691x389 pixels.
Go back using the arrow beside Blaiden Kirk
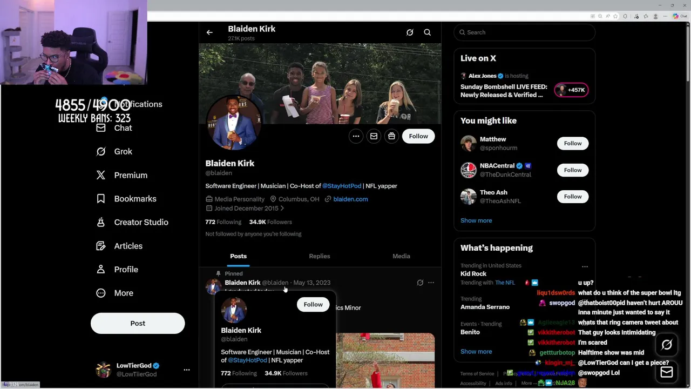tap(209, 32)
